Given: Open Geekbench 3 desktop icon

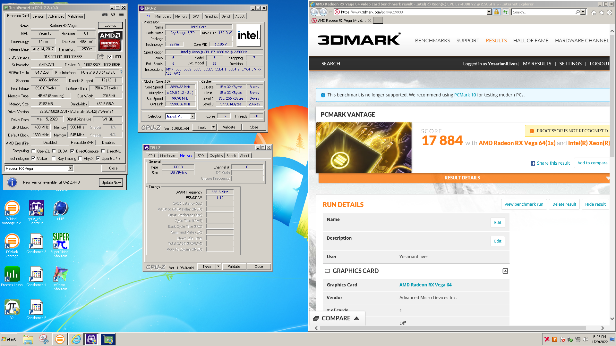Looking at the screenshot, I should [36, 244].
